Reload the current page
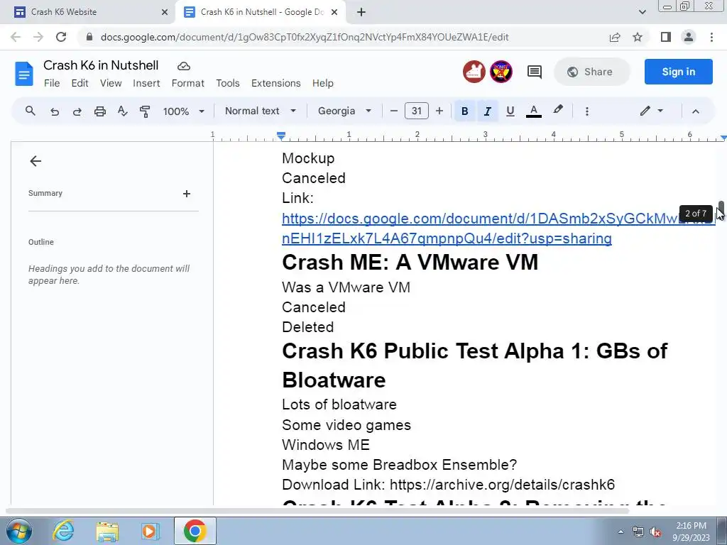Screen dimensions: 727x545 tap(61, 37)
